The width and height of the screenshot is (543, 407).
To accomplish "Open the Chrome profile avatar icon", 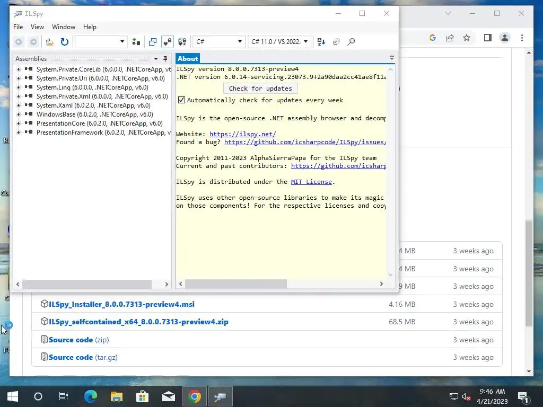I will [x=505, y=38].
